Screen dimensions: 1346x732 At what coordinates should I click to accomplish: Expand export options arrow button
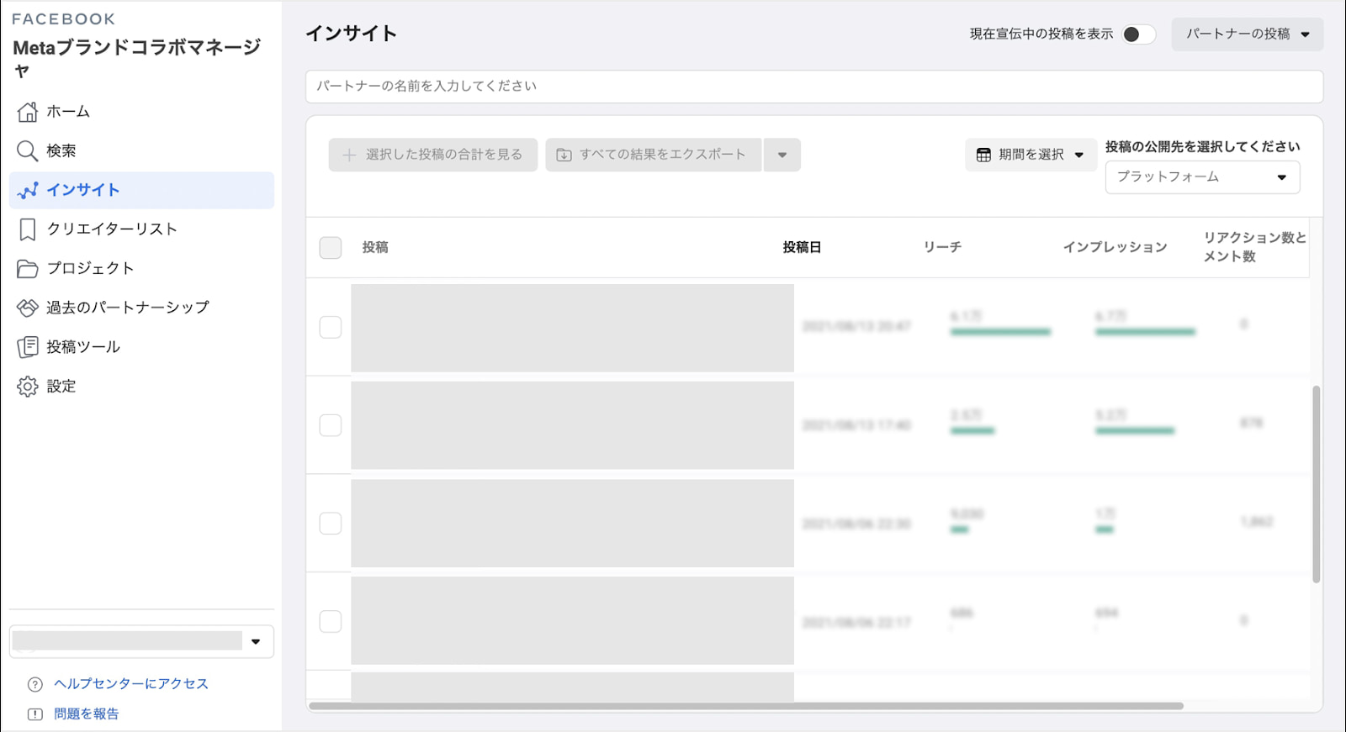click(782, 155)
